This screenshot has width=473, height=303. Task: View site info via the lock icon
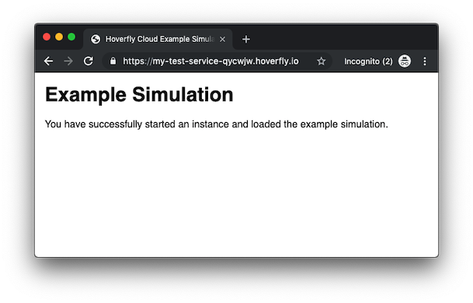(113, 61)
